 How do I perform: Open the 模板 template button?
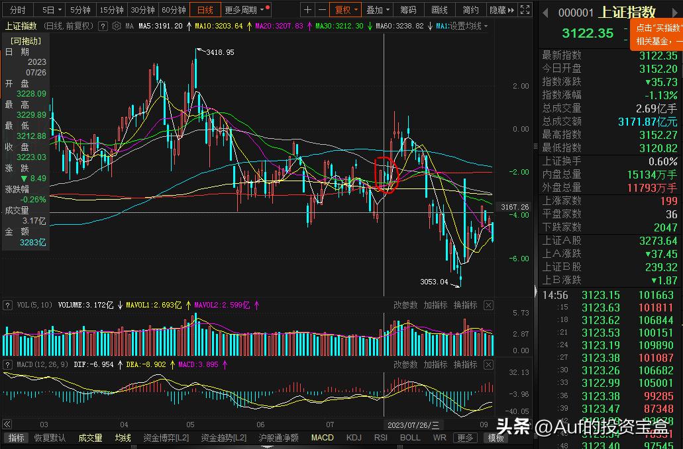[x=496, y=438]
